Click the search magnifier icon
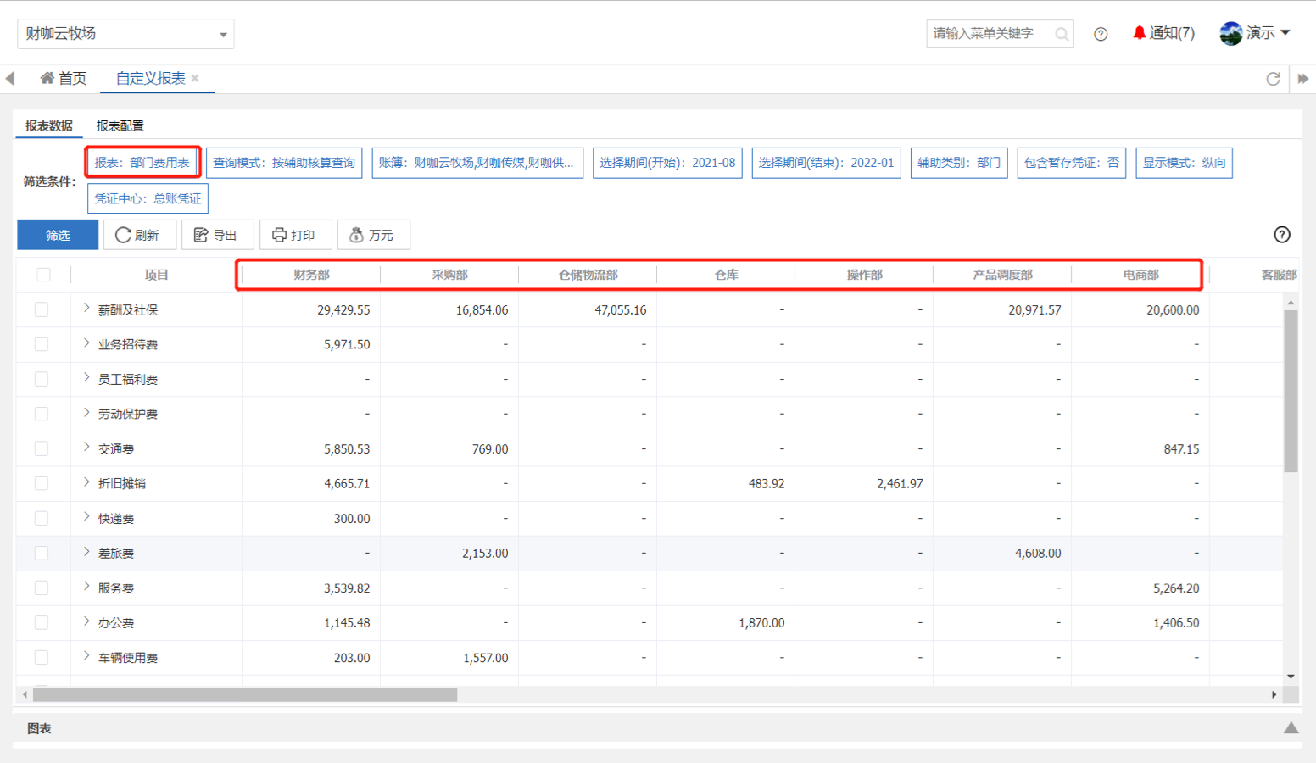 point(1061,34)
